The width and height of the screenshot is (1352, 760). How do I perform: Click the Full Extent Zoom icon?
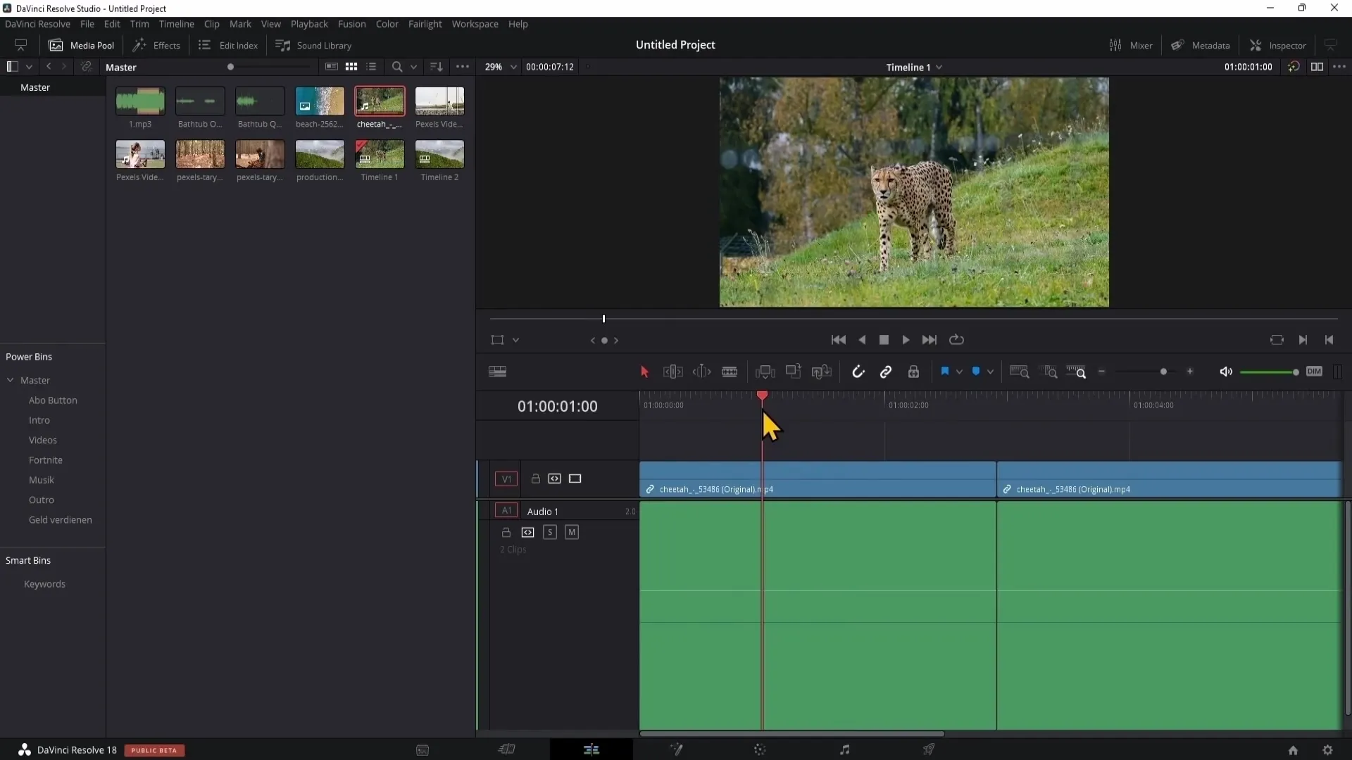tap(1019, 372)
